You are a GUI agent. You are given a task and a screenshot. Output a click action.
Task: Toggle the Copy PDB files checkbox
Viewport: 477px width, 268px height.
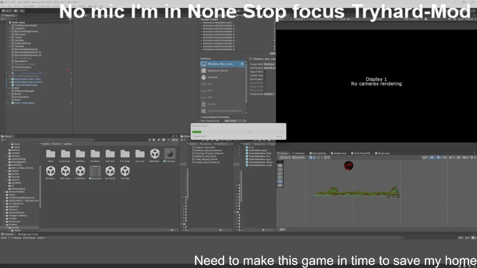[265, 72]
